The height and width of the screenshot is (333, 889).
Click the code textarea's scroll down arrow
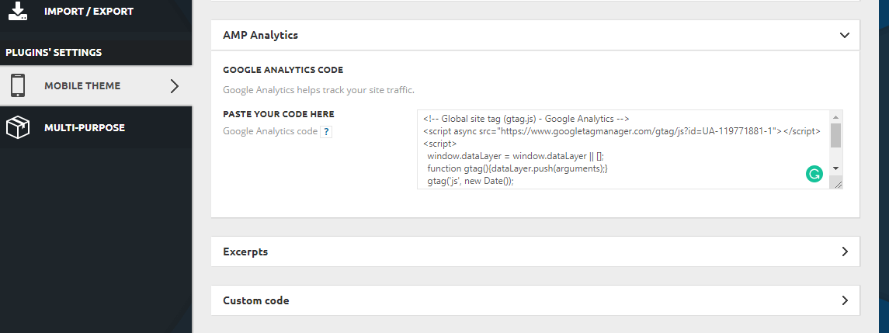[835, 168]
